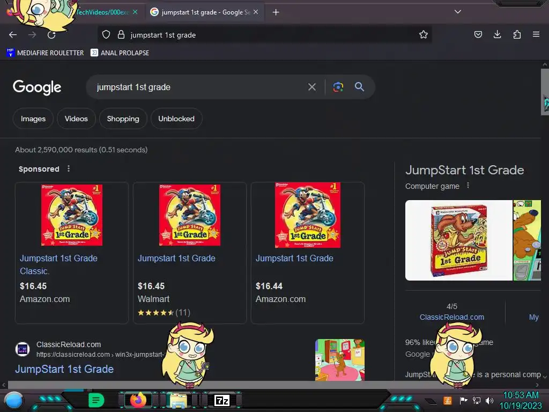Screen dimensions: 549x412
Task: Open the network tray icon
Action: [477, 400]
